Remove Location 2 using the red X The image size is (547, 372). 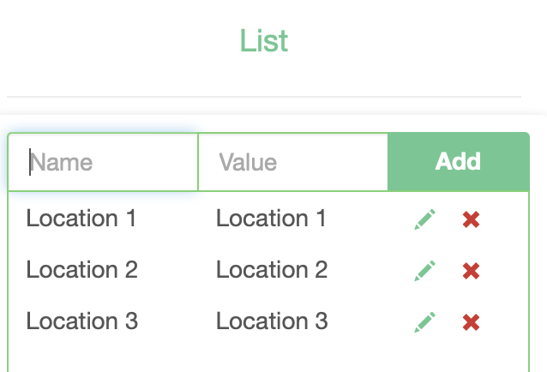click(471, 271)
